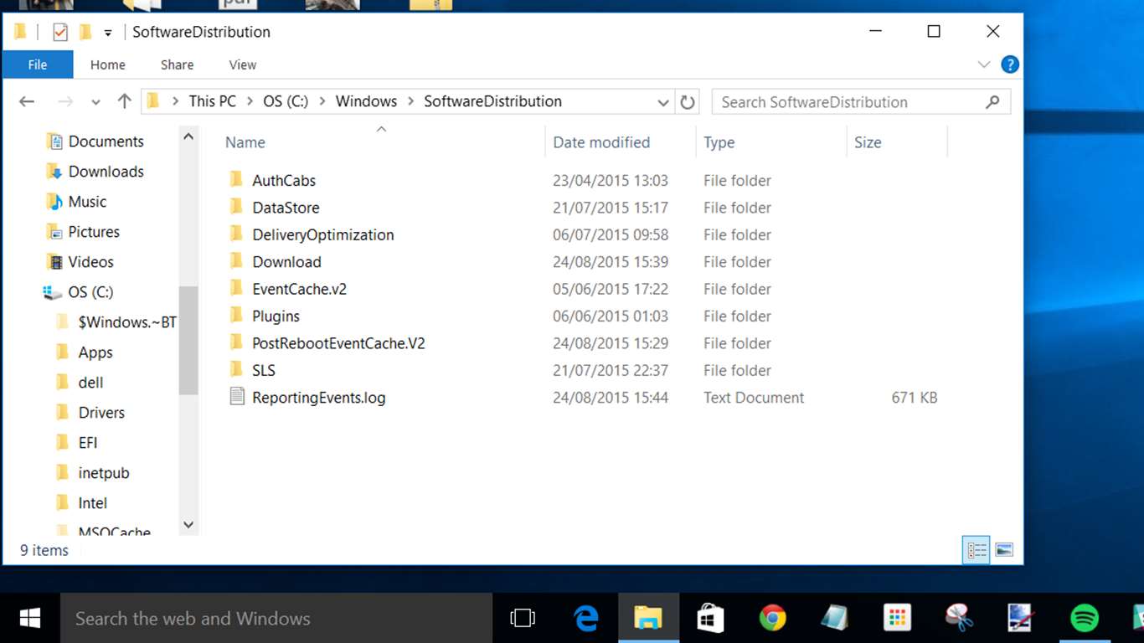Open inetpub folder in navigation pane
The height and width of the screenshot is (643, 1144).
pos(104,473)
